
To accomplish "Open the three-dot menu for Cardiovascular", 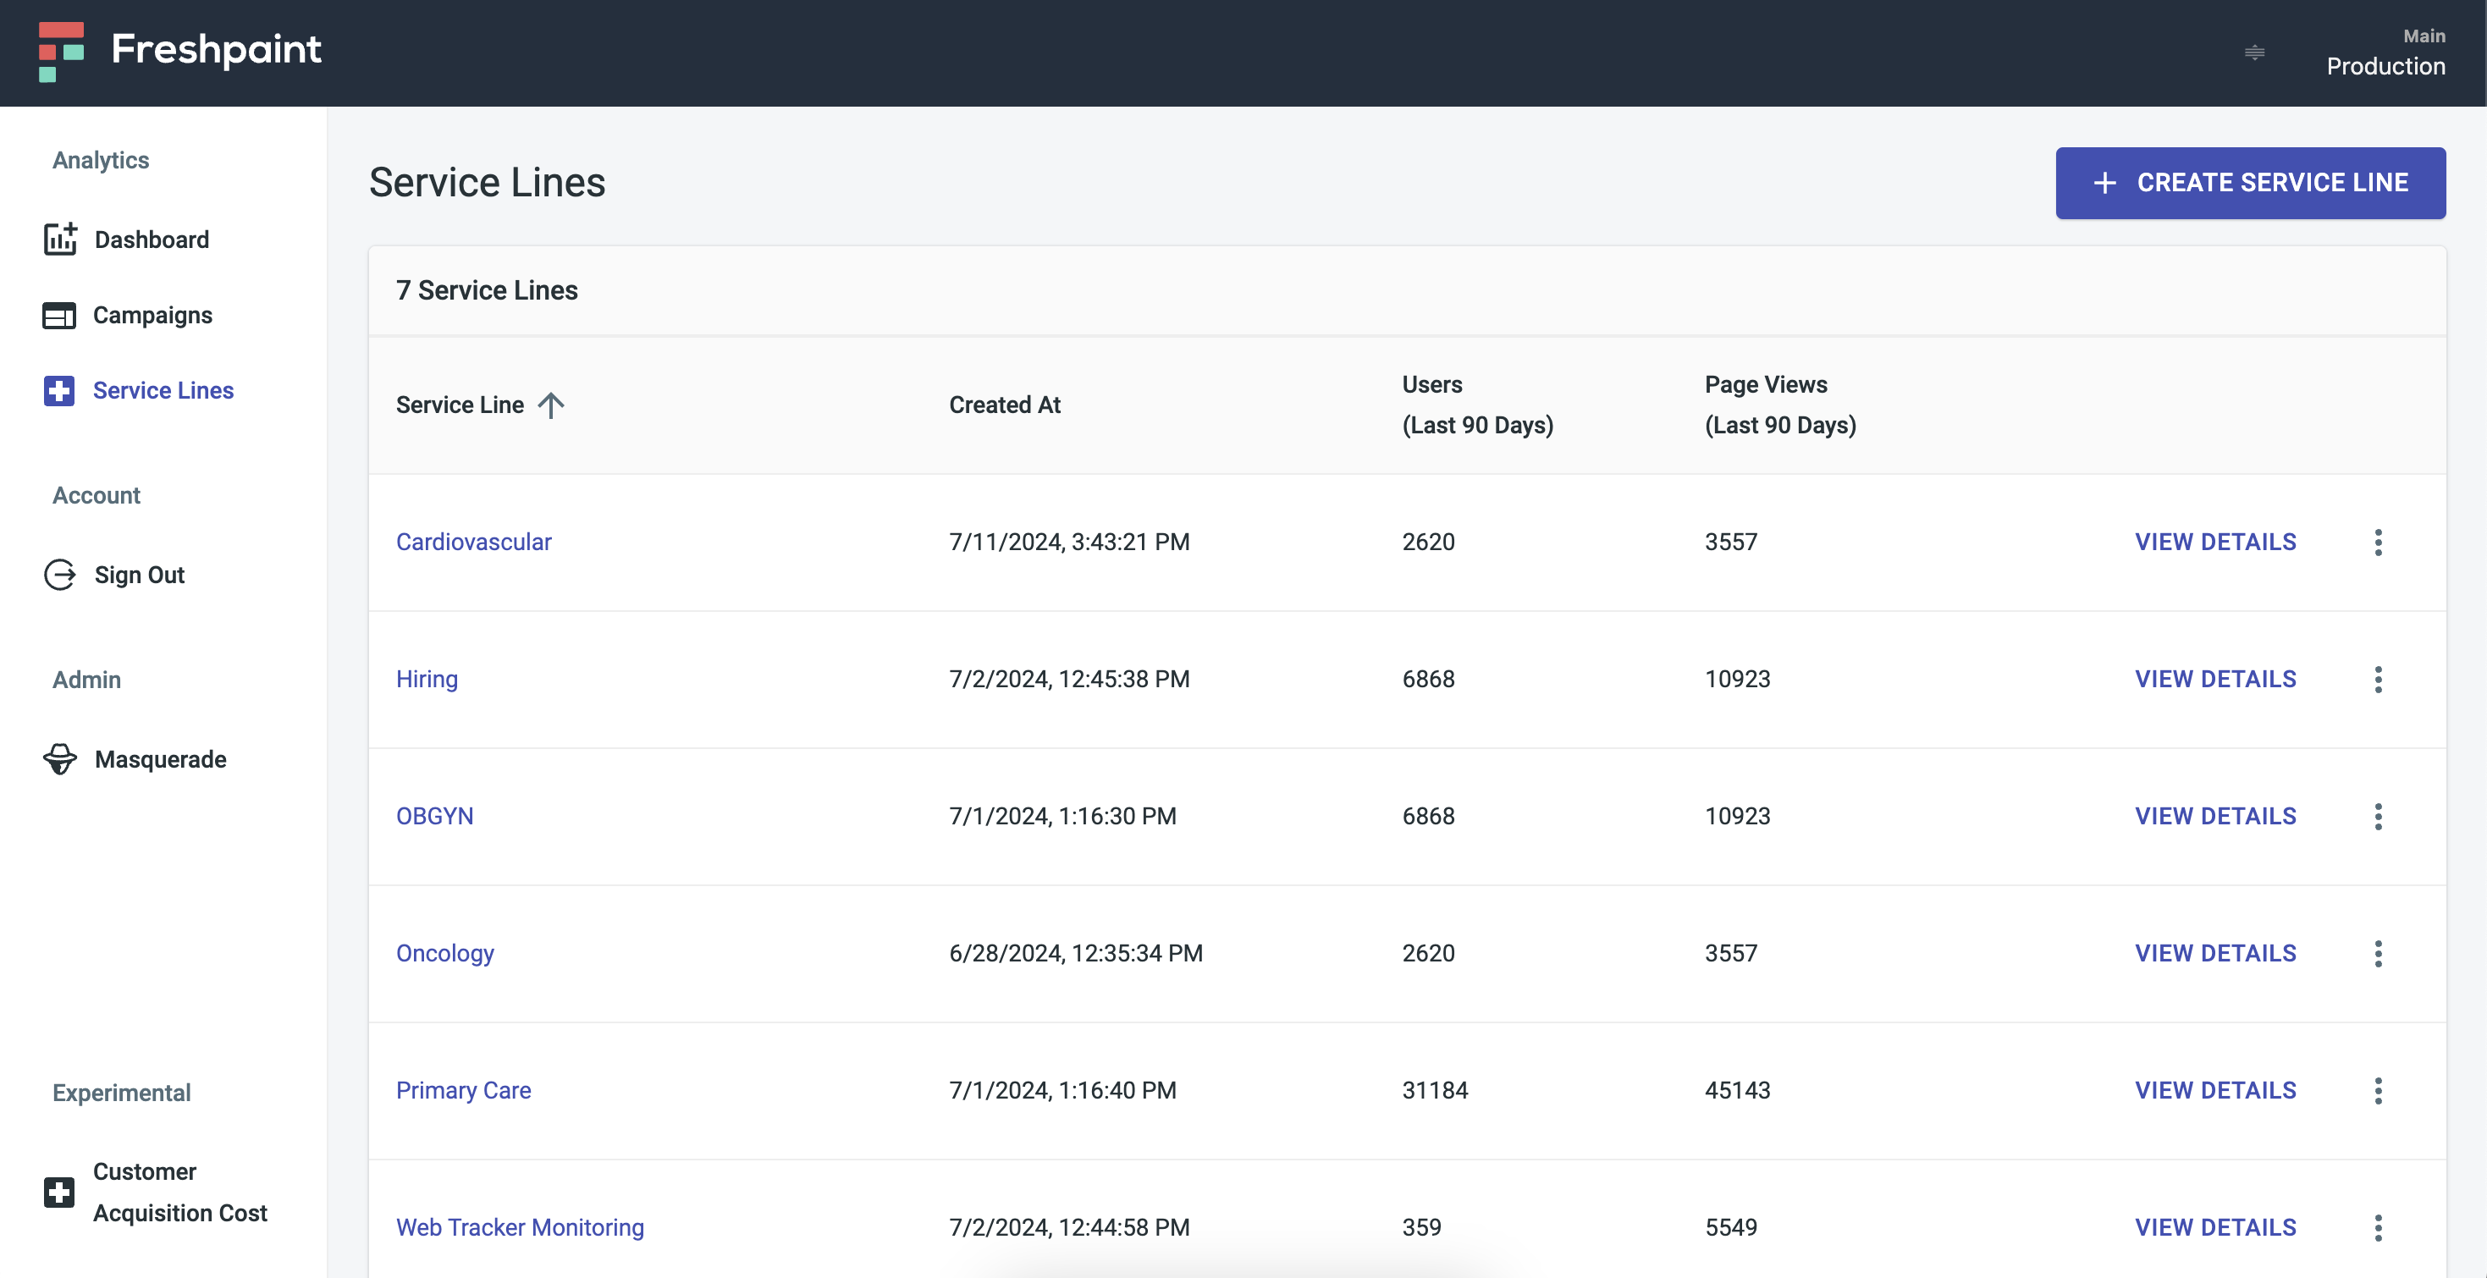I will (2378, 543).
